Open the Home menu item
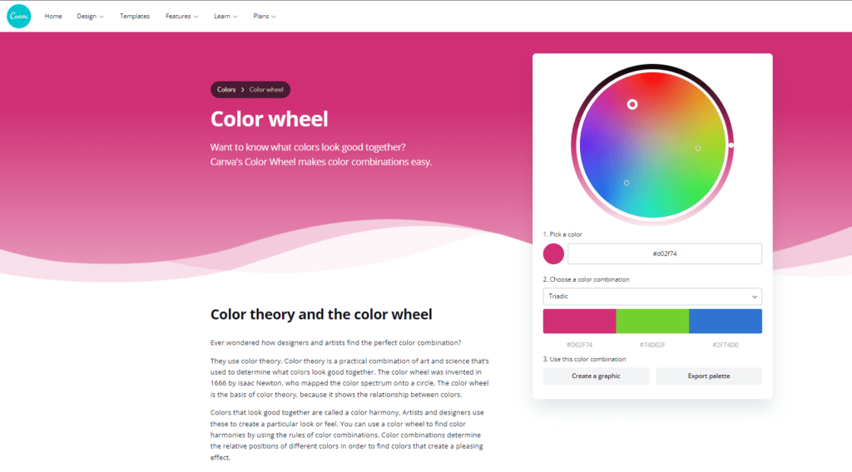Image resolution: width=852 pixels, height=472 pixels. pyautogui.click(x=53, y=17)
